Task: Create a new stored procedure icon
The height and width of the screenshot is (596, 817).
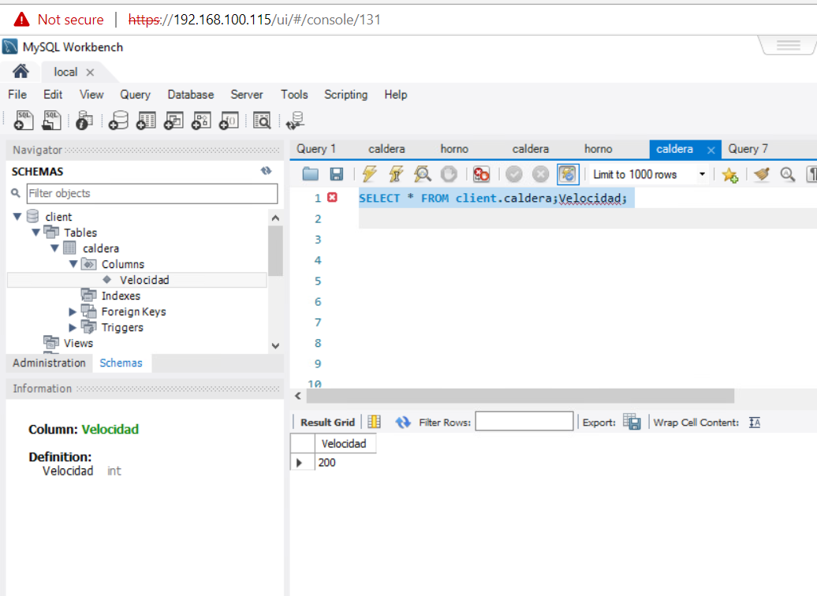Action: [201, 121]
